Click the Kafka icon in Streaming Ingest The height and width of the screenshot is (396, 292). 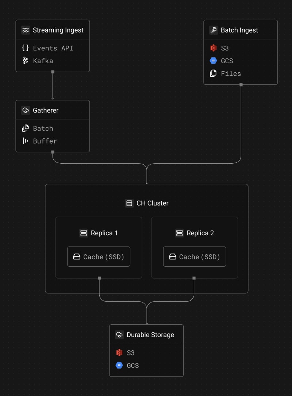point(25,61)
